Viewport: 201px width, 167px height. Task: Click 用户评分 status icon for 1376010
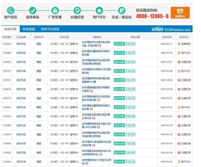179,162
